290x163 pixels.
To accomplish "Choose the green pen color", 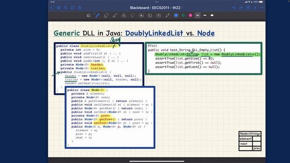I will [183, 15].
